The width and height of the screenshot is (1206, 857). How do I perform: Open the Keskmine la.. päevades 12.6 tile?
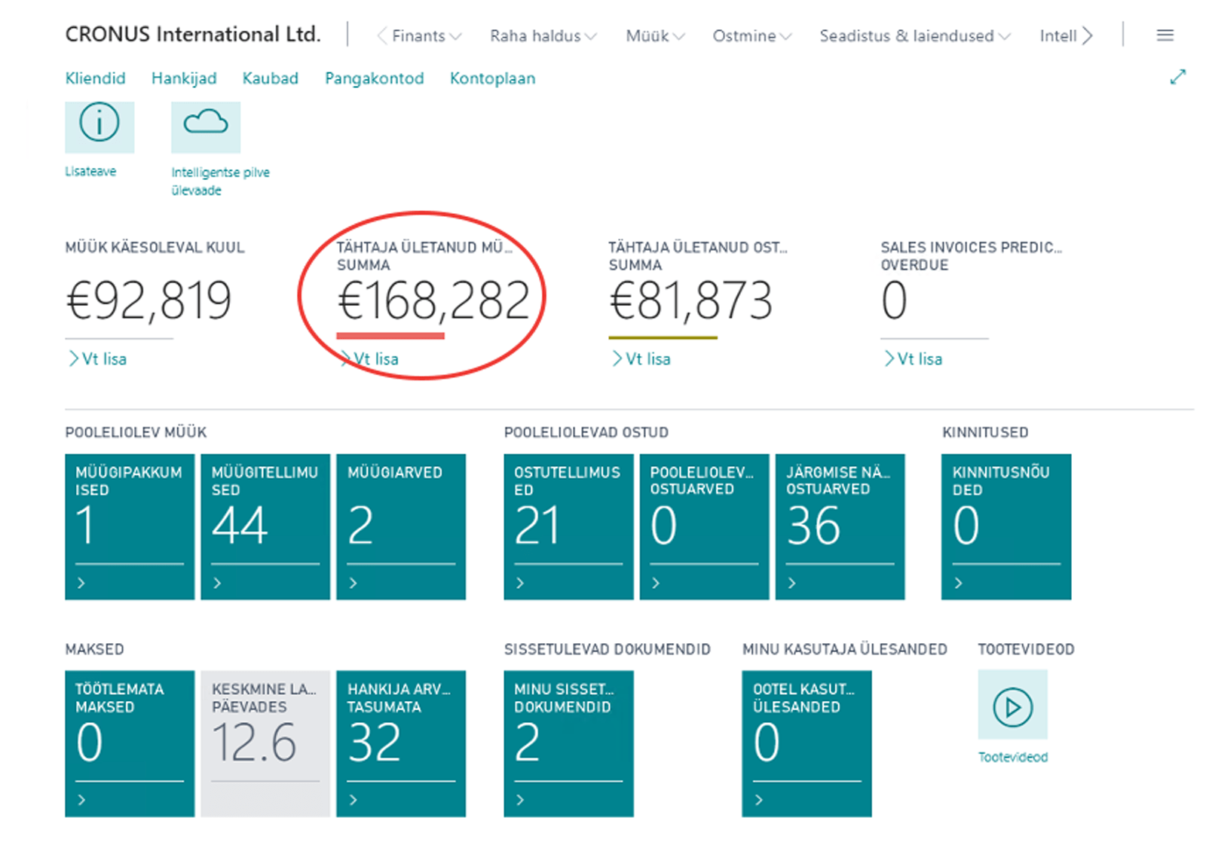265,744
